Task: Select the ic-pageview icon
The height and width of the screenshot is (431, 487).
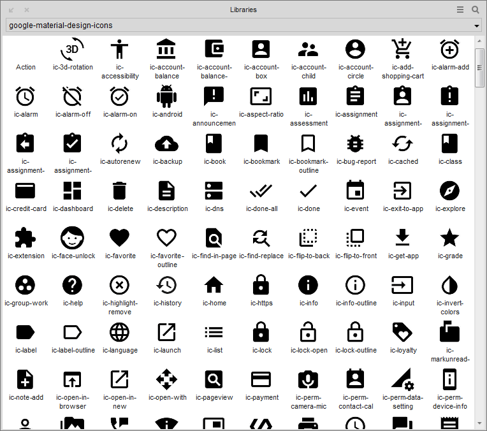Action: click(214, 379)
